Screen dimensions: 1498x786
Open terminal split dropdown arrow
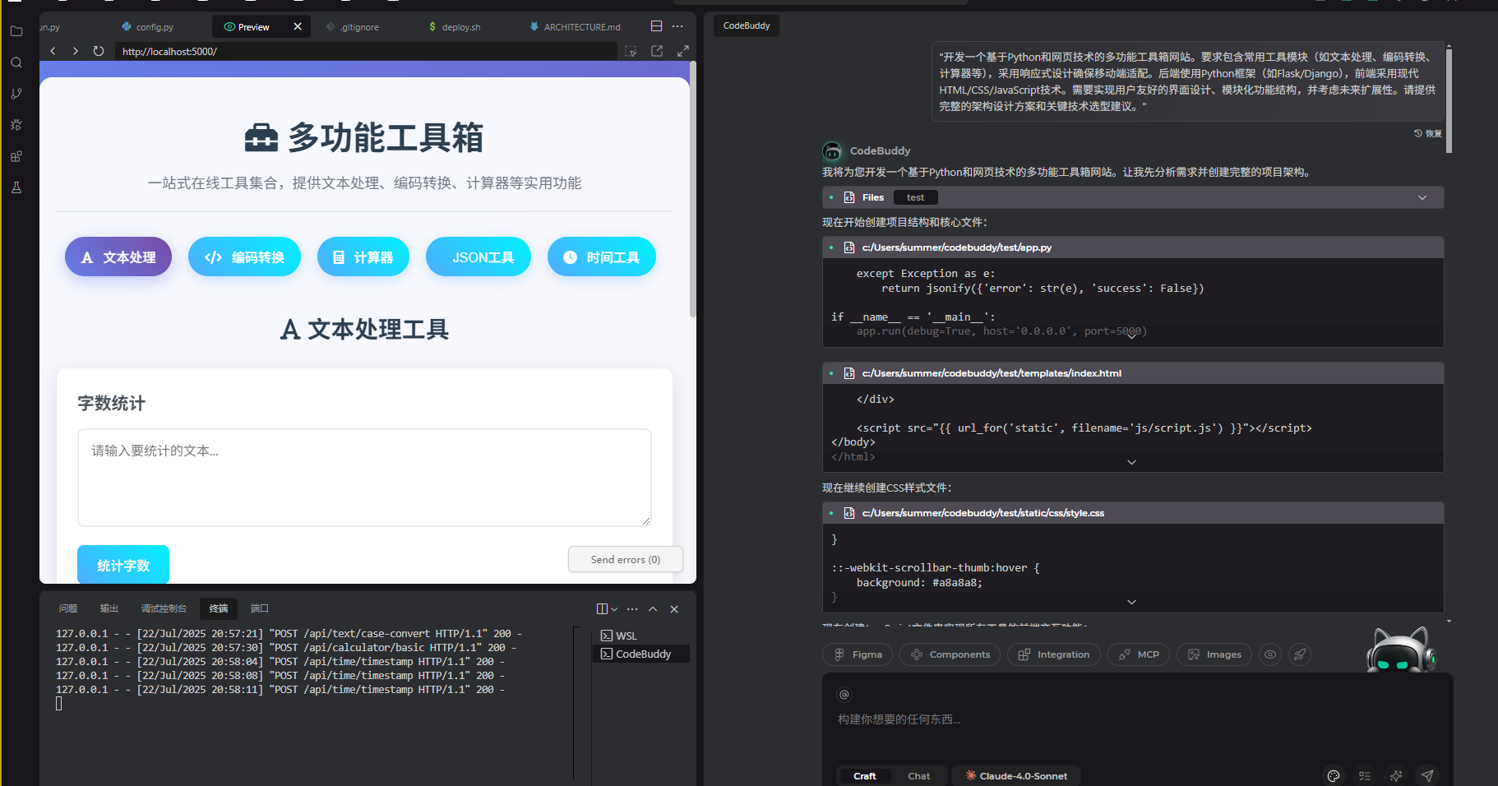[x=614, y=609]
